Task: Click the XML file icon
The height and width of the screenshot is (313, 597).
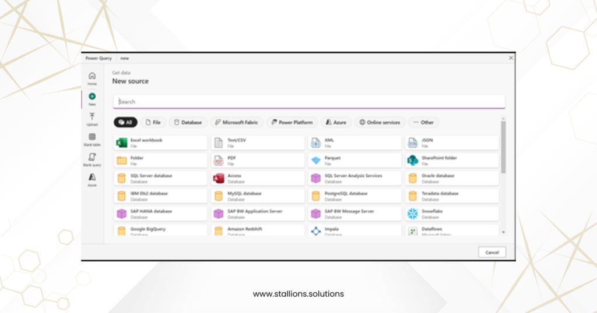Action: click(315, 143)
